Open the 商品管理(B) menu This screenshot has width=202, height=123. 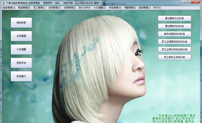tap(24, 8)
